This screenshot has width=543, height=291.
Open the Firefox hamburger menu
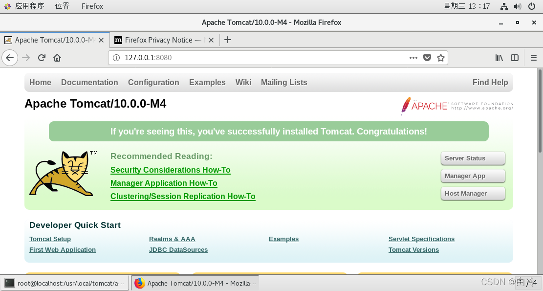(x=534, y=58)
